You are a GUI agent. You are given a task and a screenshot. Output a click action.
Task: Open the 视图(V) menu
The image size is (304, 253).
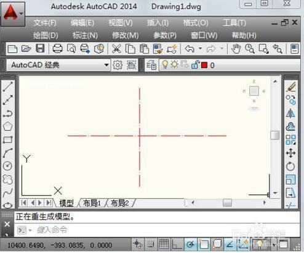coord(121,23)
